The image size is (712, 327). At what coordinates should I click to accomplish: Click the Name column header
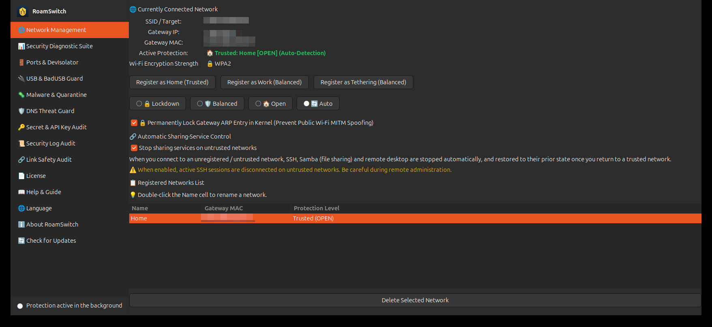166,208
